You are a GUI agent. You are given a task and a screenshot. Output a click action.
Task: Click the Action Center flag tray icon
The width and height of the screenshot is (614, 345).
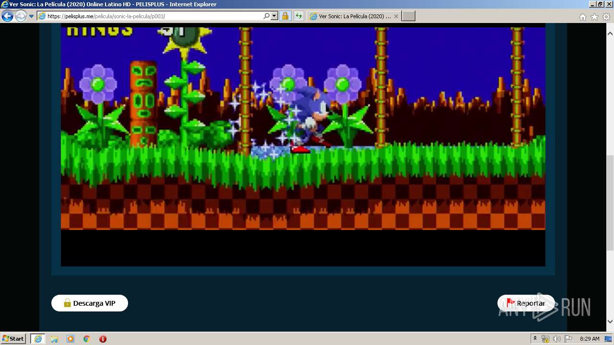(568, 339)
